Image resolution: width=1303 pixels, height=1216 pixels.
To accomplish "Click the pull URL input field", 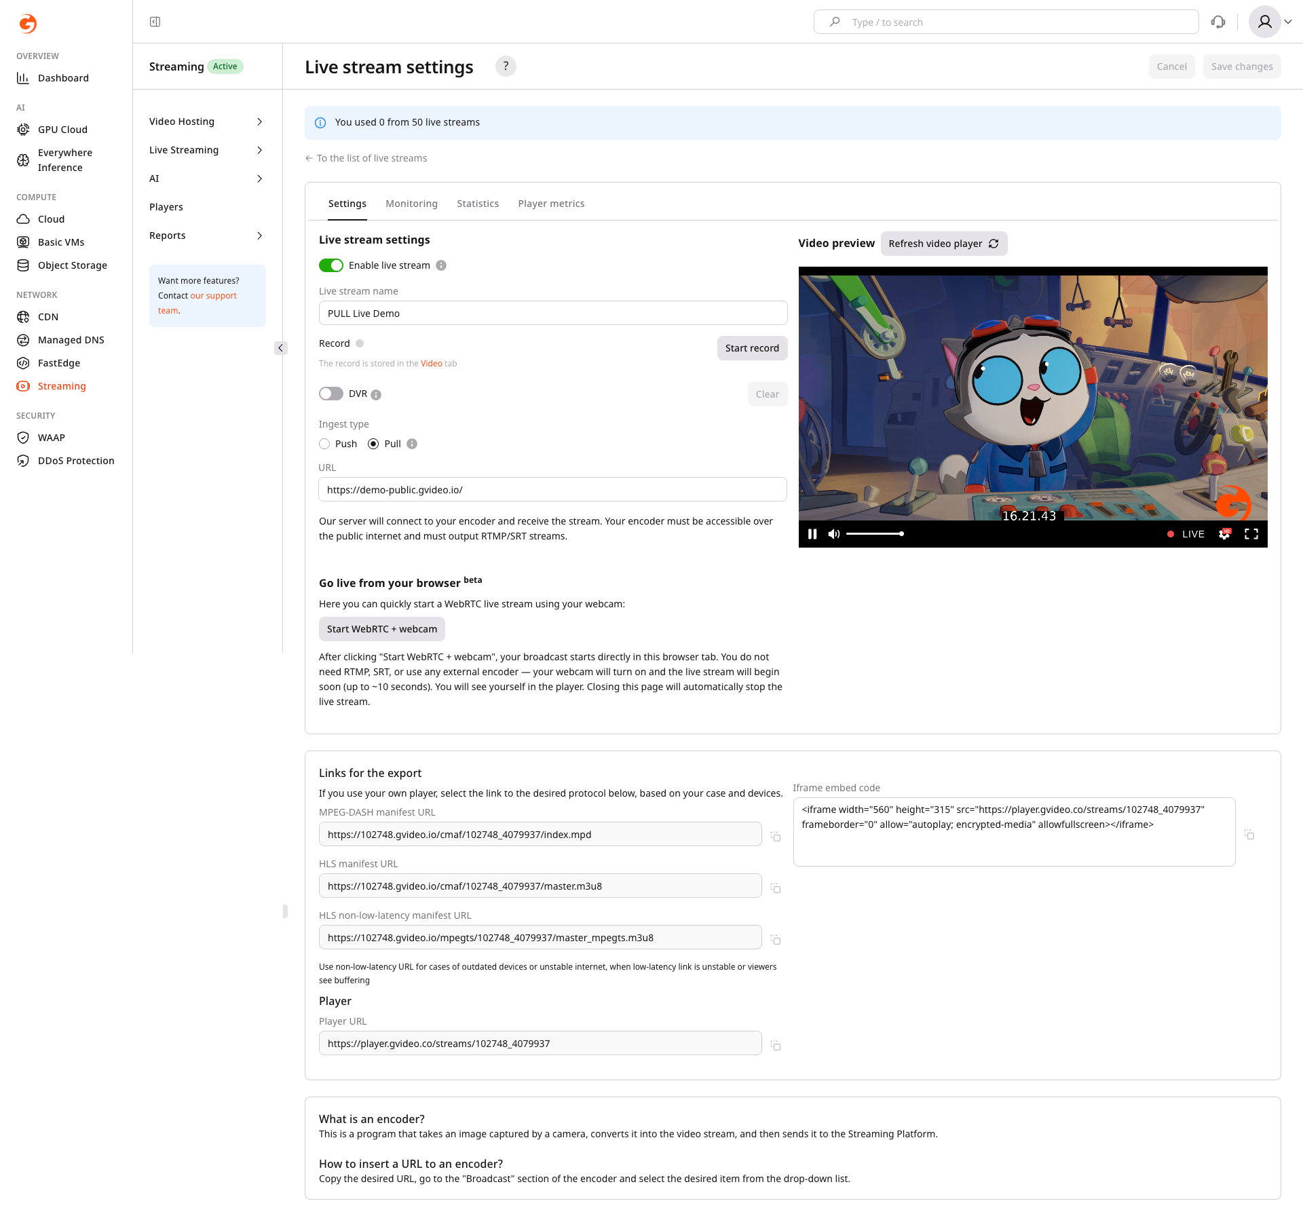I will 553,489.
